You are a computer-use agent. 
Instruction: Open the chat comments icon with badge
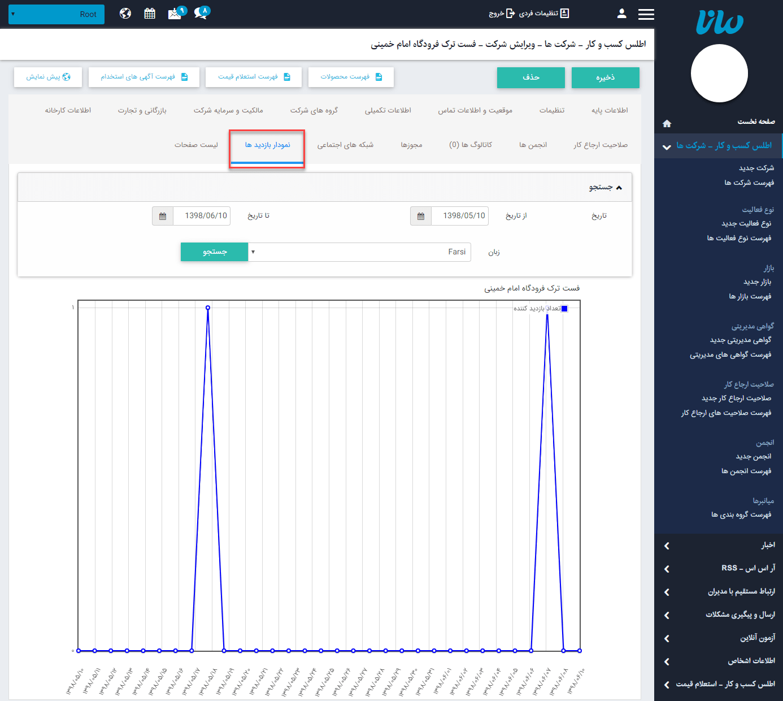201,14
